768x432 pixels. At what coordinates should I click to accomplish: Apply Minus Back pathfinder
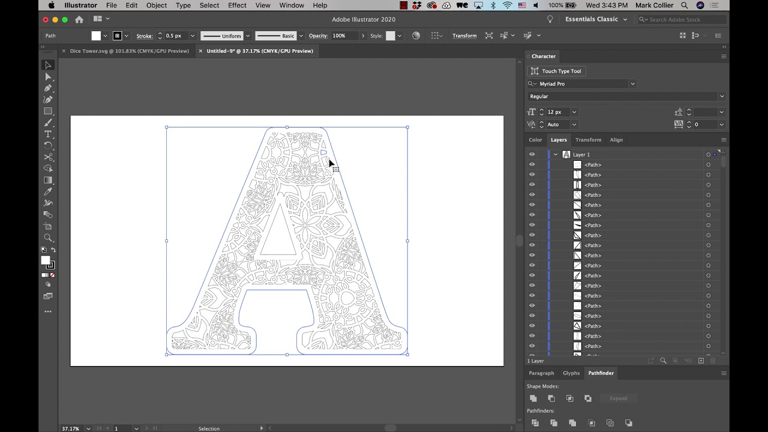pos(629,423)
